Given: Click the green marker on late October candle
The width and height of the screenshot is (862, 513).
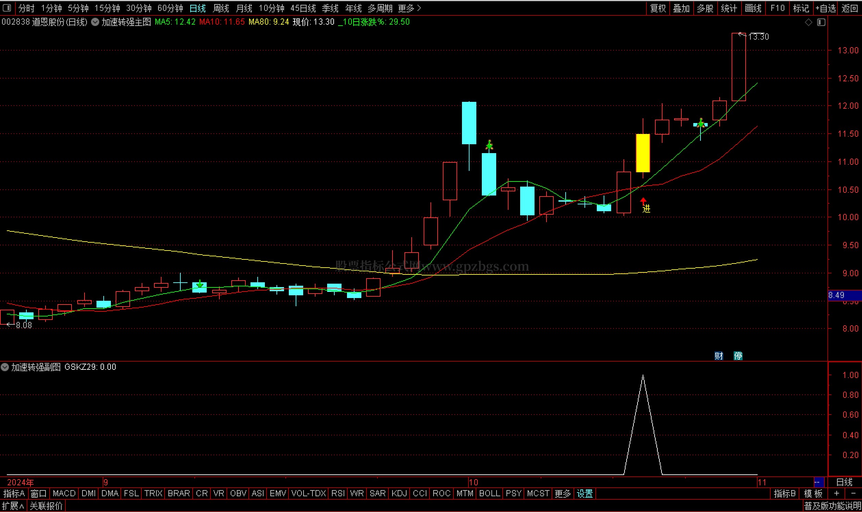Looking at the screenshot, I should [701, 123].
